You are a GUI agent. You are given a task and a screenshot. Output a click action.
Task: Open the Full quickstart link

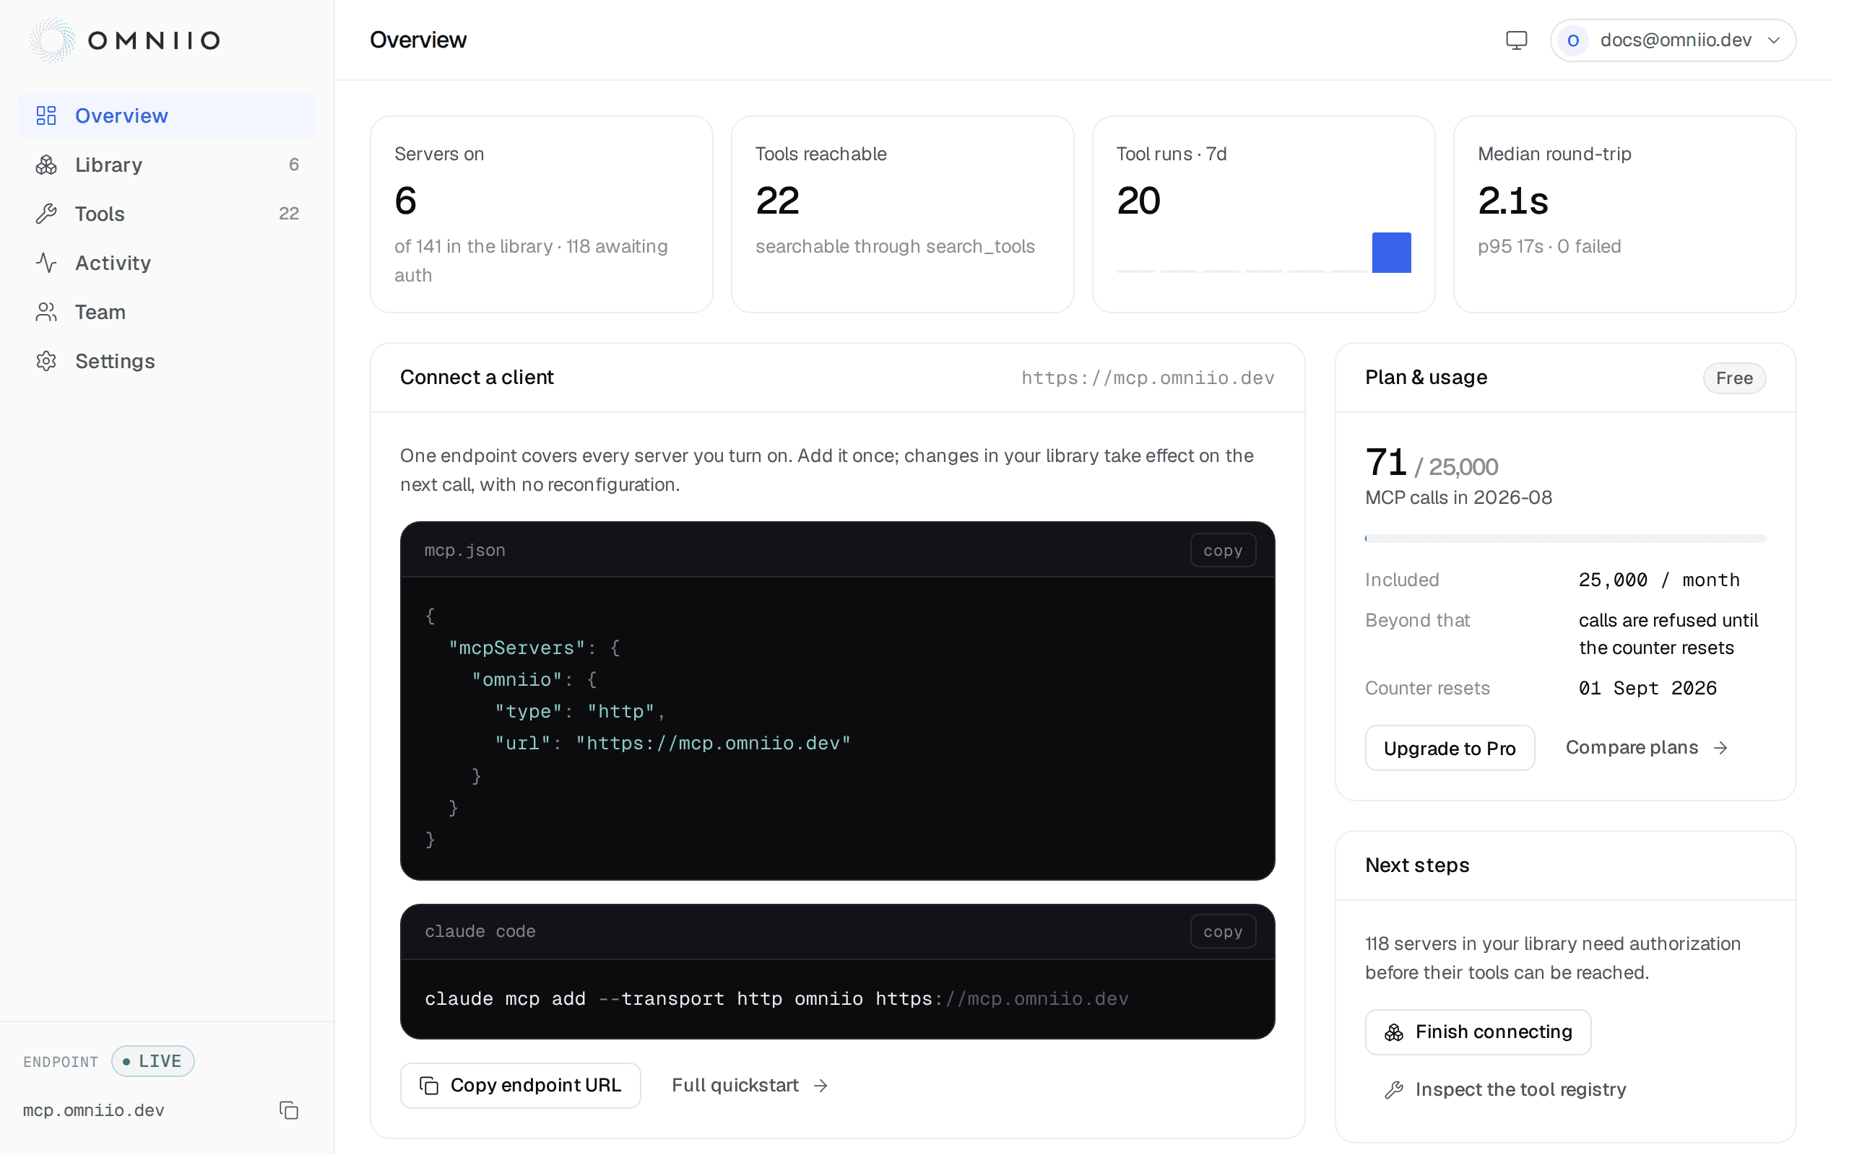[750, 1086]
